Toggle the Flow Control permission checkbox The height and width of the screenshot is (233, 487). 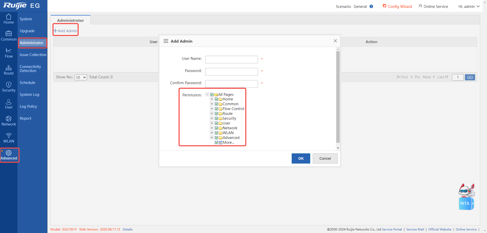tap(216, 109)
